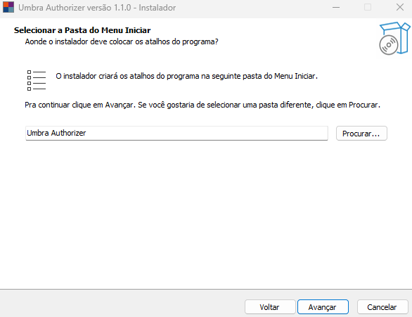This screenshot has width=412, height=317.
Task: Click the Start Menu list icon
Action: [x=37, y=80]
